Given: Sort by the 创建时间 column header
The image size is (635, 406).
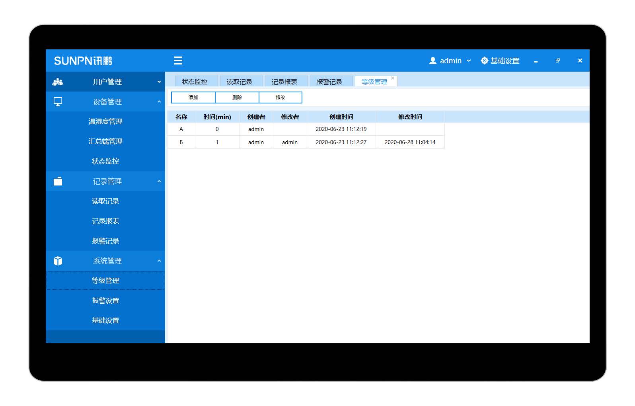Looking at the screenshot, I should (x=341, y=117).
